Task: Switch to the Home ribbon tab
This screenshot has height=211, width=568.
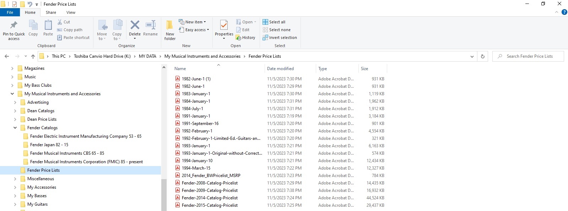Action: click(x=30, y=12)
